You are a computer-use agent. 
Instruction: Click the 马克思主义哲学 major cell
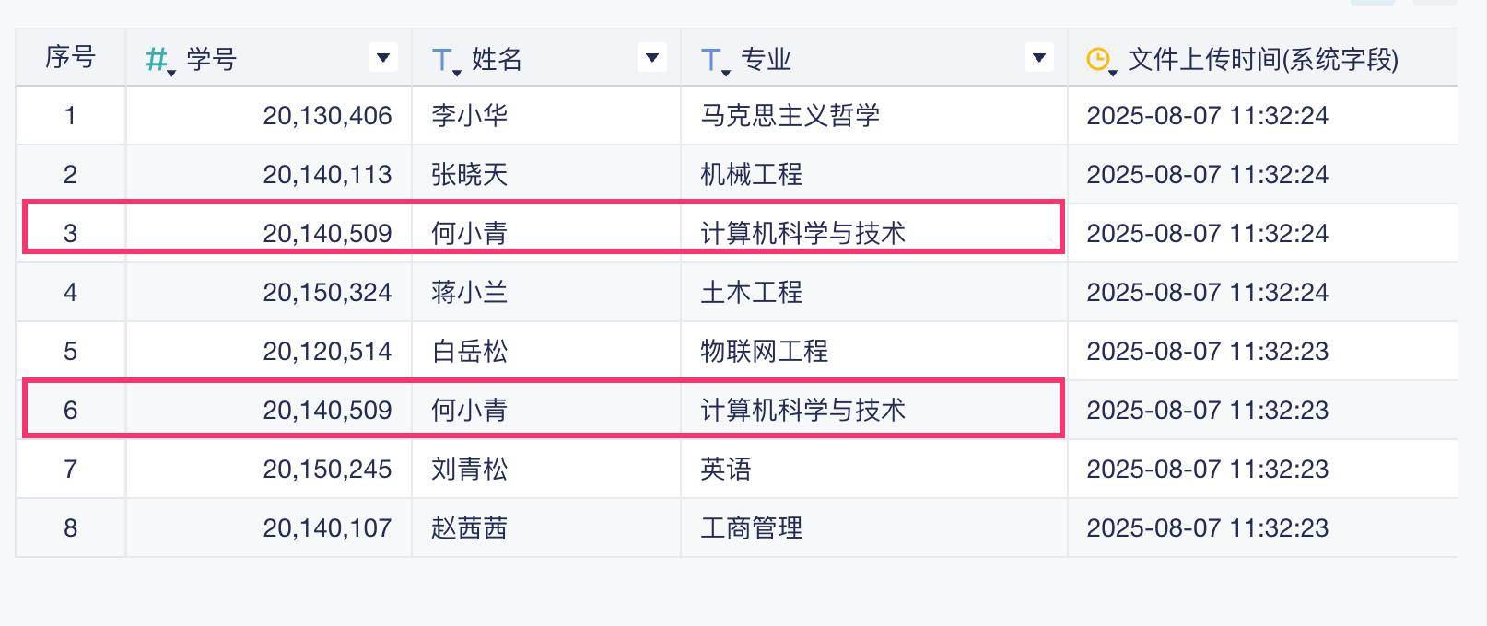click(790, 116)
